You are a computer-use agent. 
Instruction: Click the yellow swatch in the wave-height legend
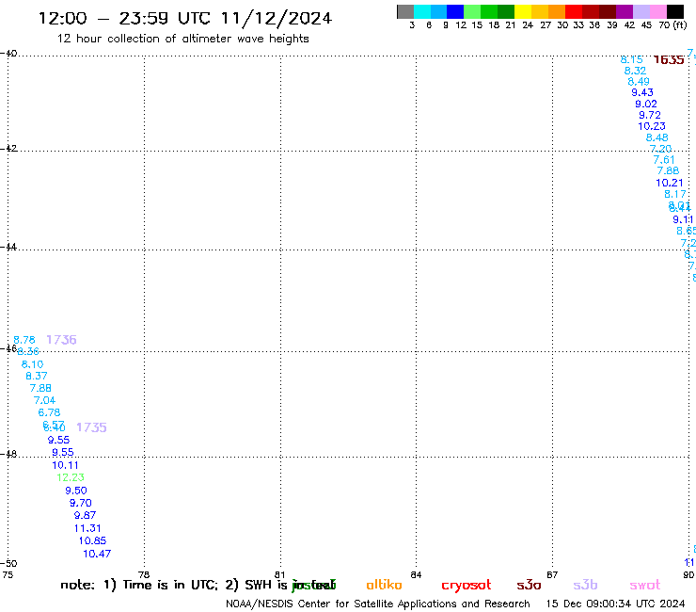pos(523,12)
